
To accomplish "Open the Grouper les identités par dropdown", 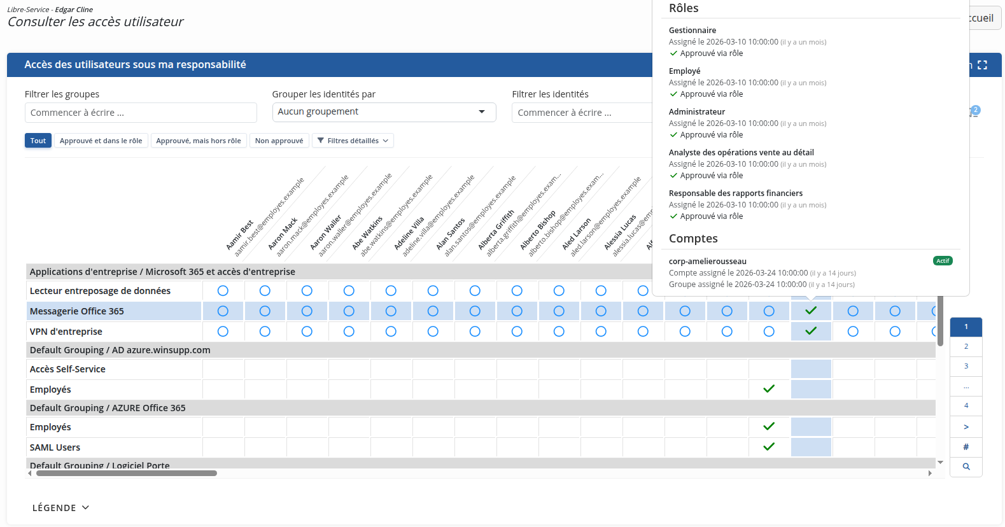I will click(x=384, y=112).
